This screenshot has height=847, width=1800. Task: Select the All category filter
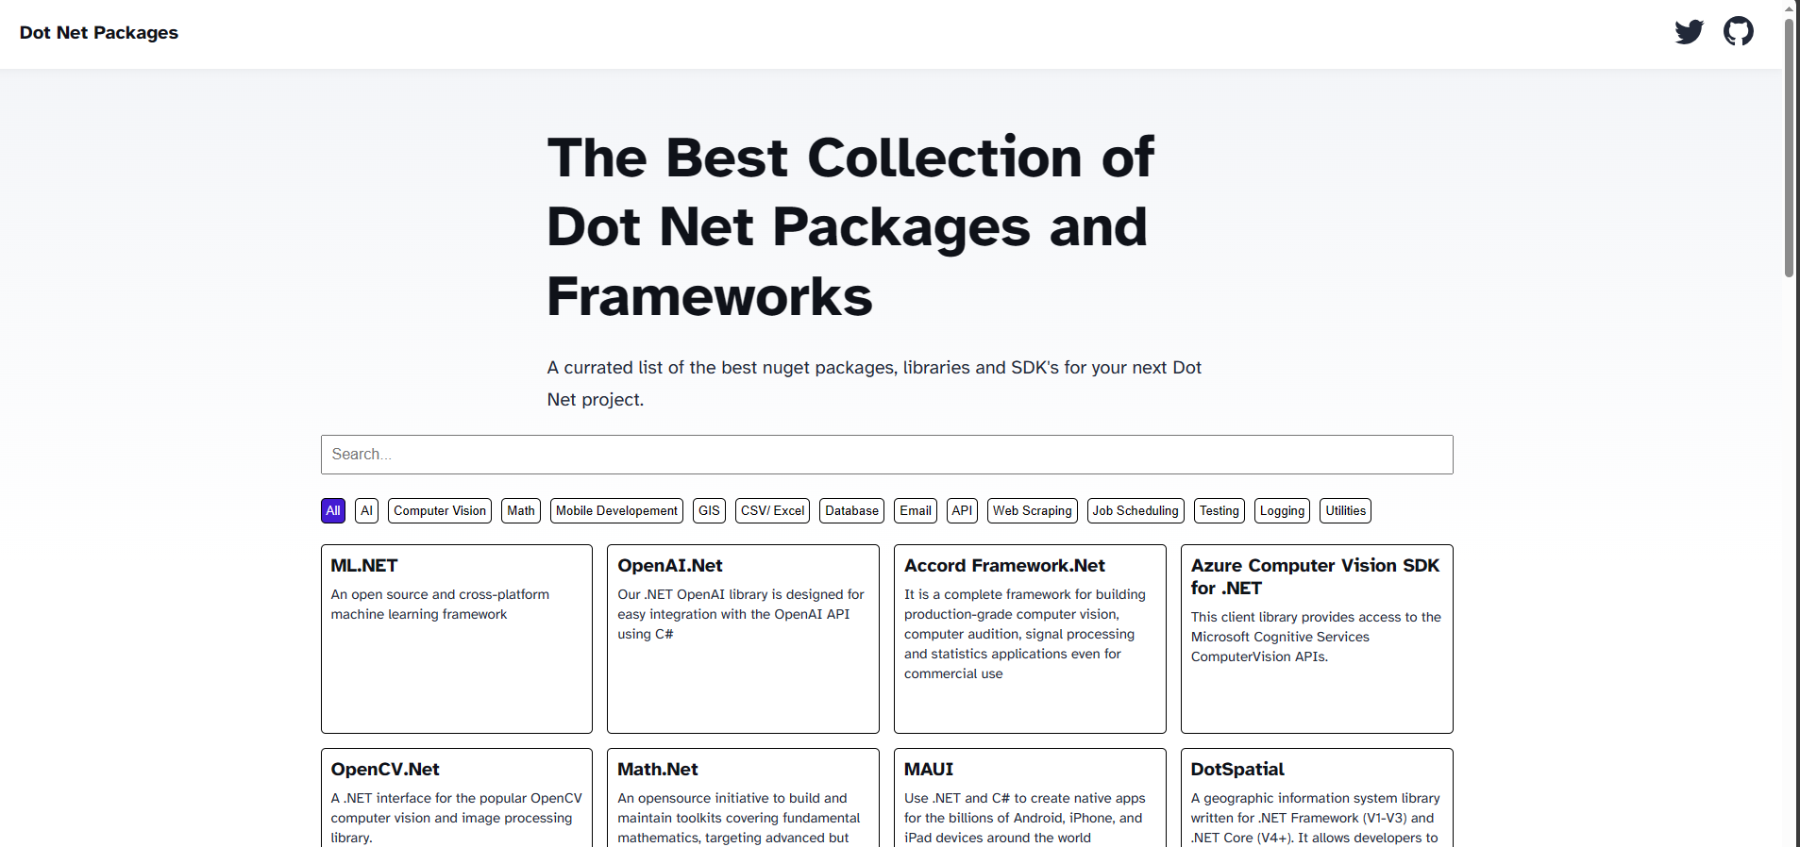333,510
